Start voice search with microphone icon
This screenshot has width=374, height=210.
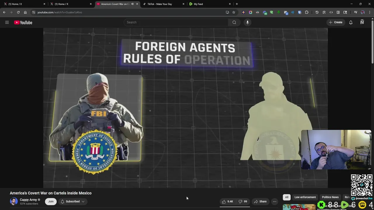pos(247,22)
